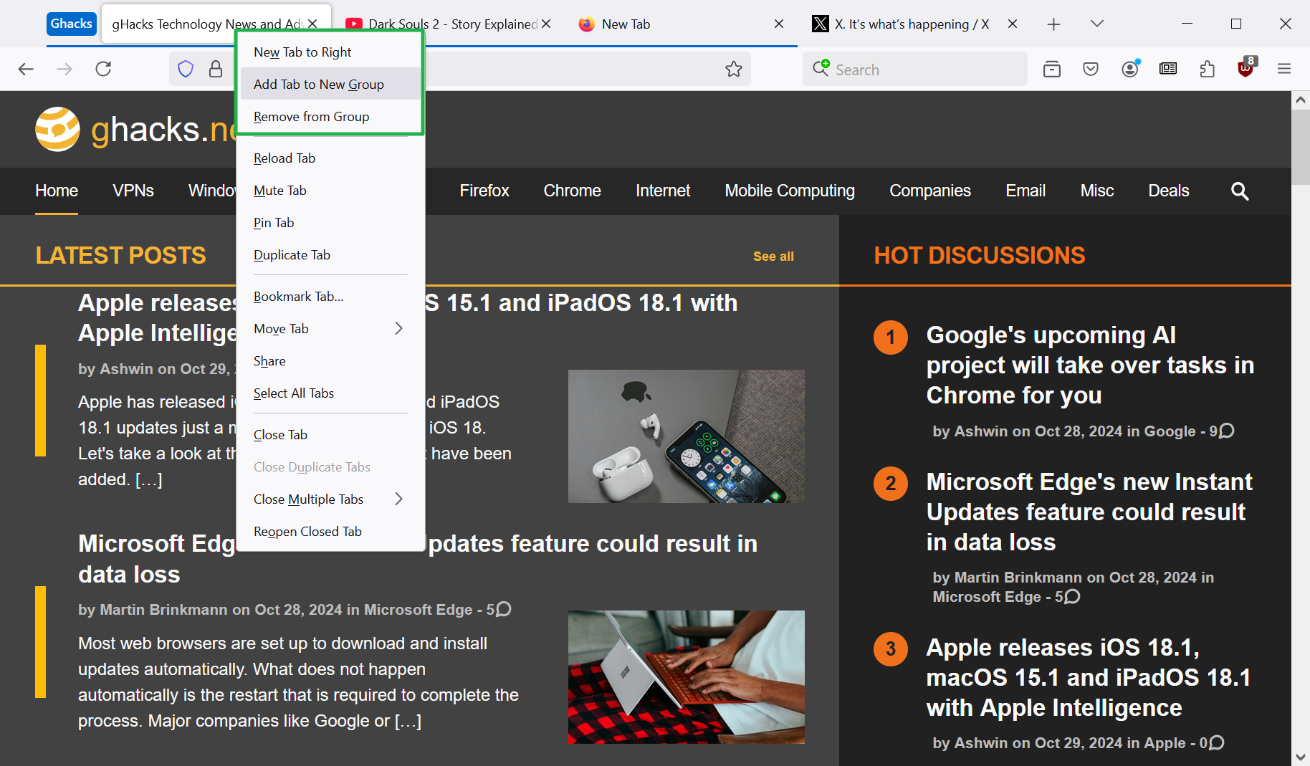Click the Ghacks tab group label
Screen dimensions: 1310x766
point(72,24)
